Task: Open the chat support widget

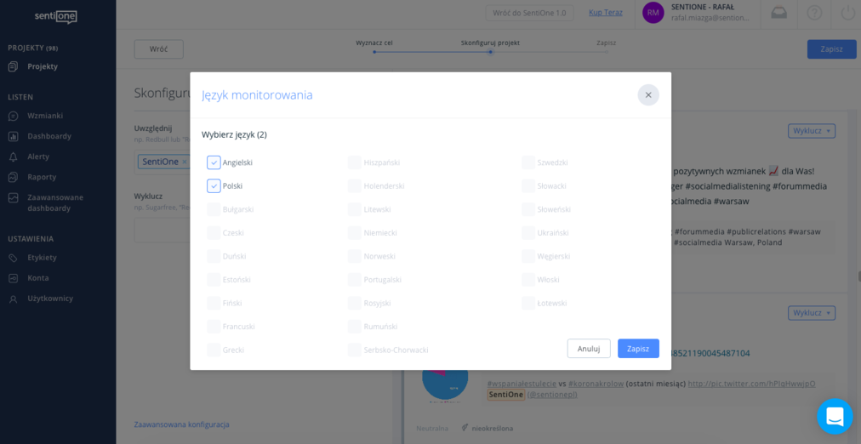Action: click(834, 416)
